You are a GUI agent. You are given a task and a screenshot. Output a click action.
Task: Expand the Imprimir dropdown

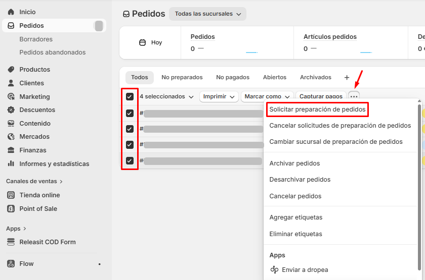[219, 96]
